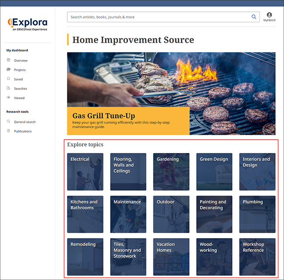
Task: Open the Overview dashboard link
Action: coord(21,61)
